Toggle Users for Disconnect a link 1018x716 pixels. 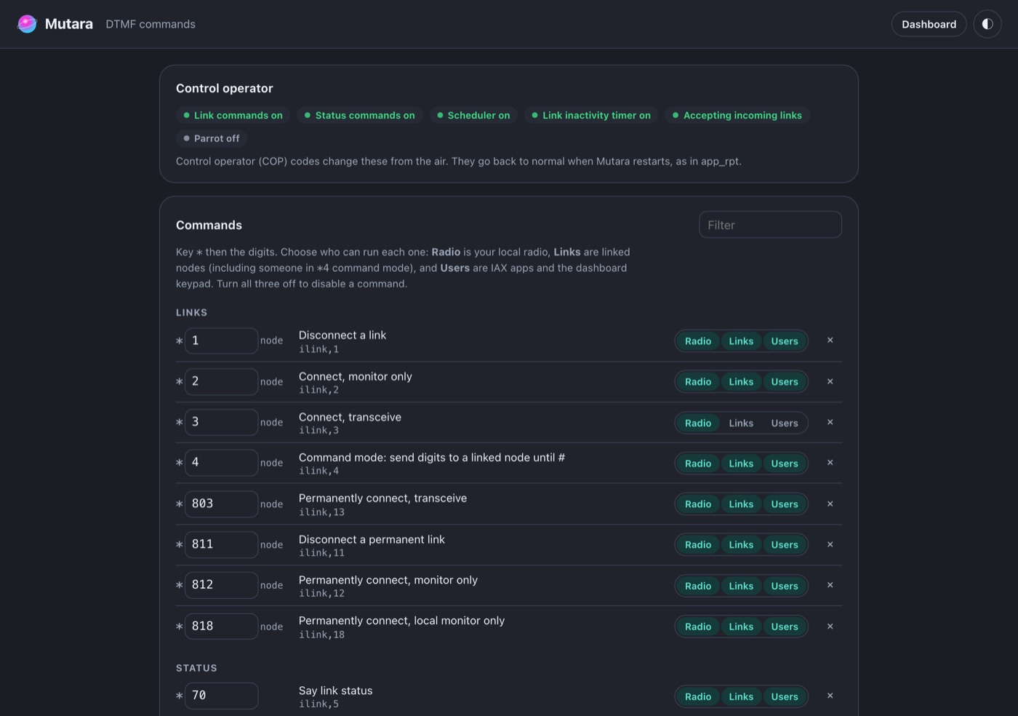tap(785, 341)
